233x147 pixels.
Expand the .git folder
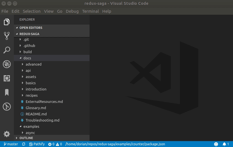pyautogui.click(x=52, y=39)
